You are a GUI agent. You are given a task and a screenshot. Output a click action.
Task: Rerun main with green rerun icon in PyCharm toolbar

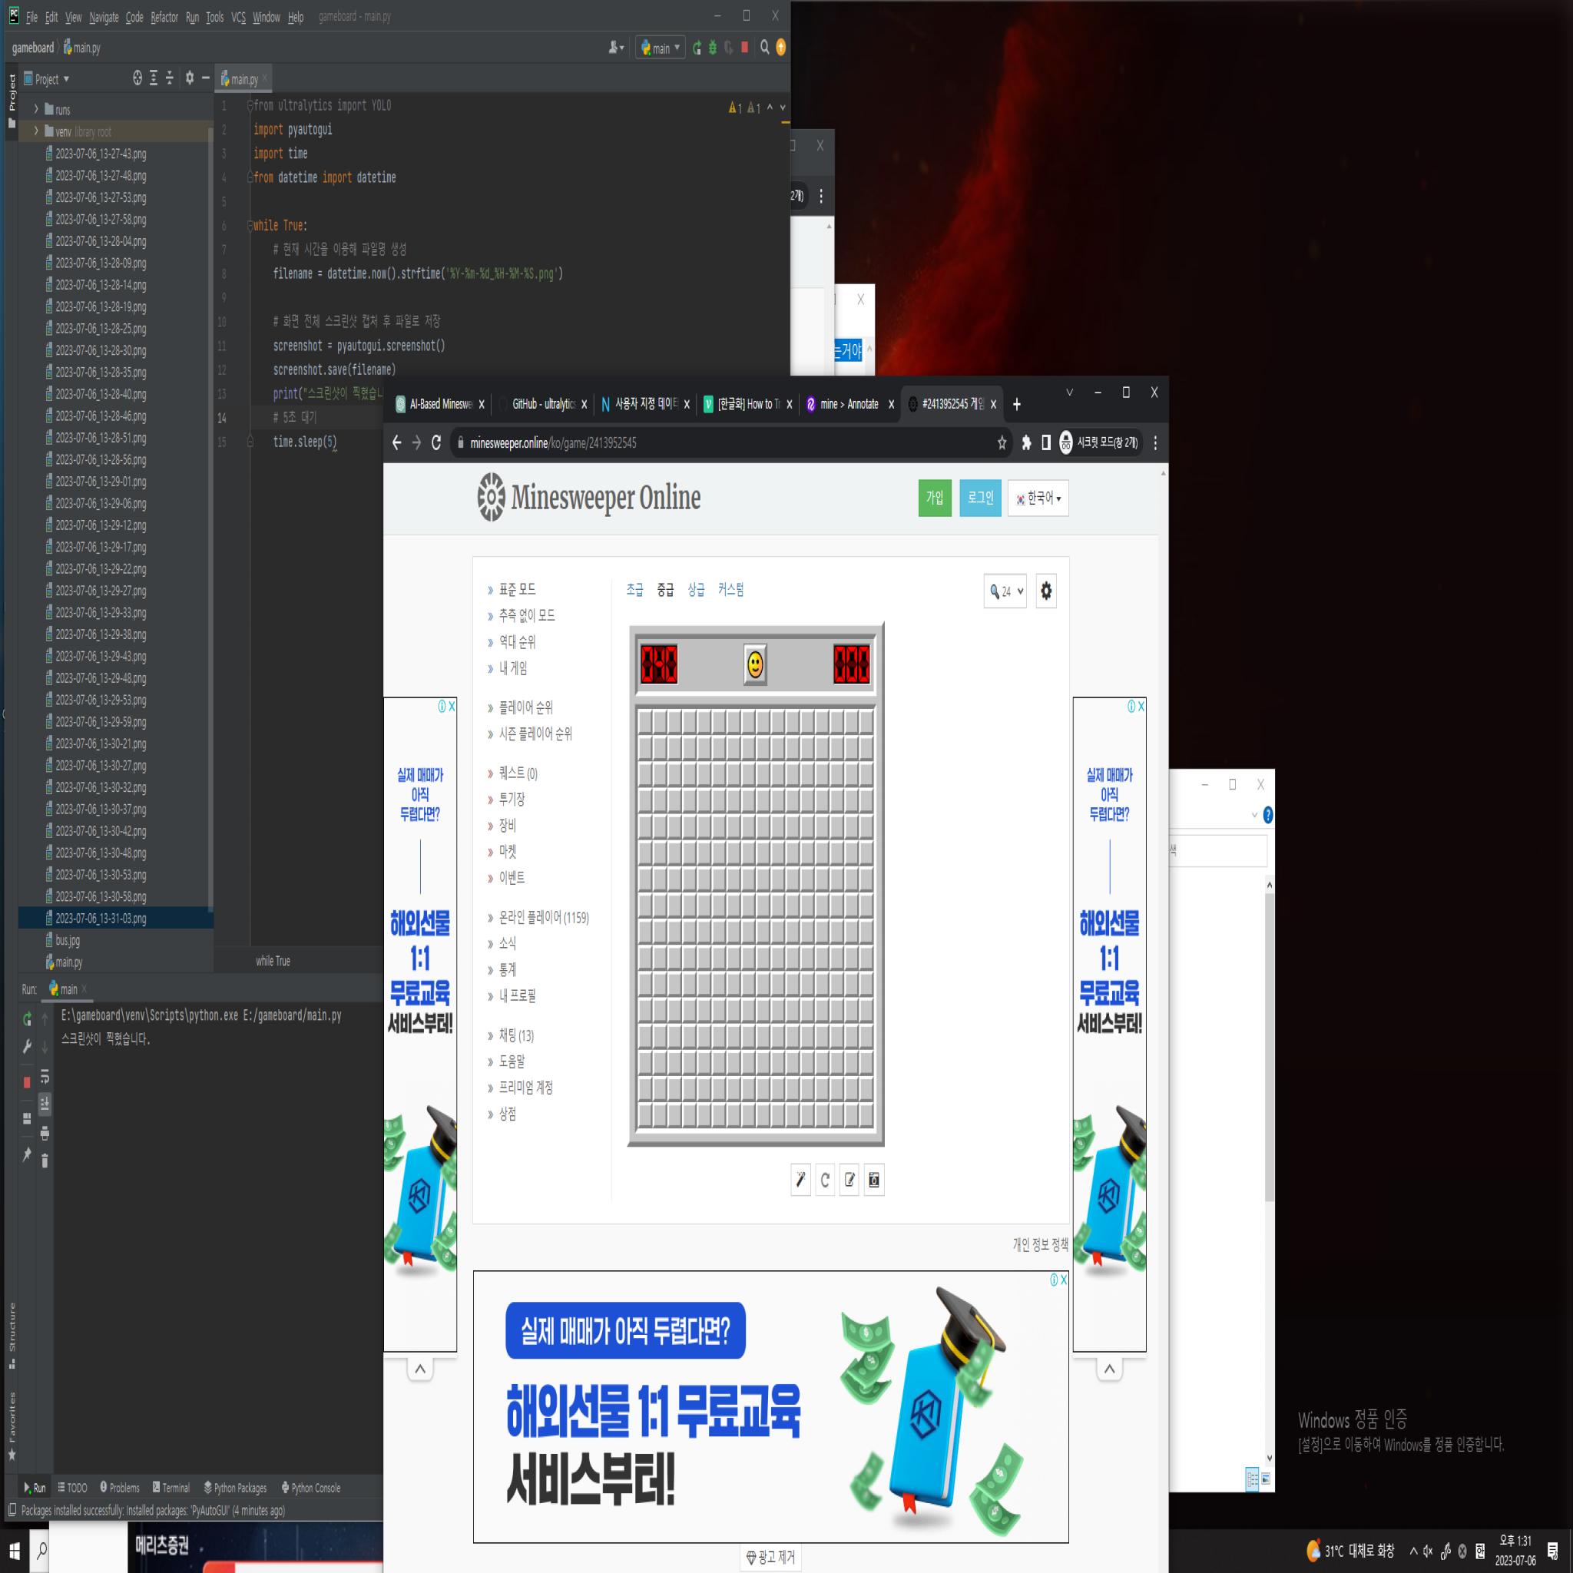(696, 48)
